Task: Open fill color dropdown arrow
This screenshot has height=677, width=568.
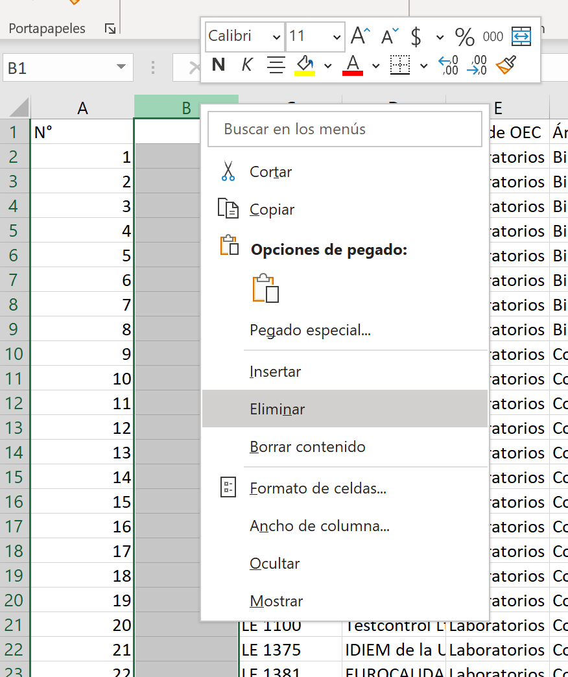Action: click(x=328, y=66)
